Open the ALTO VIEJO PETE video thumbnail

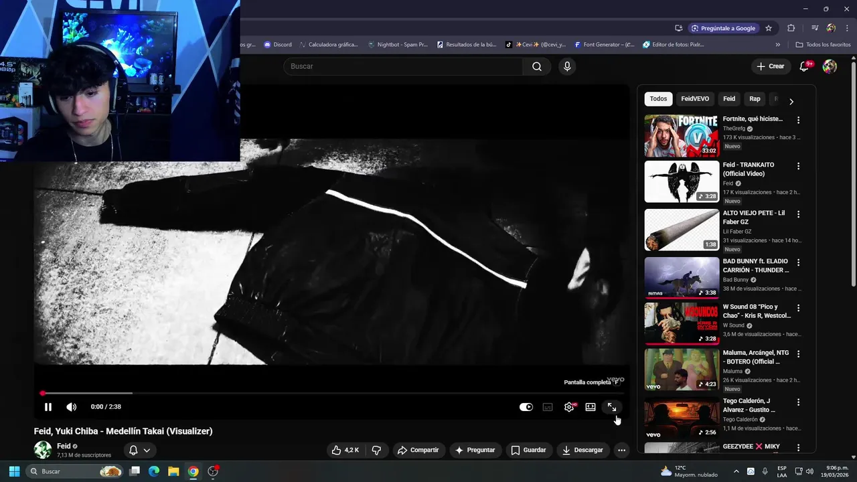click(x=682, y=230)
